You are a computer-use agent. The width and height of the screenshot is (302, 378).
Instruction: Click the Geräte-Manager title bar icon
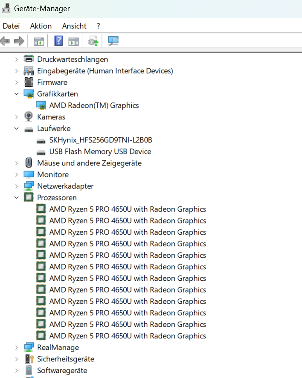pos(6,8)
